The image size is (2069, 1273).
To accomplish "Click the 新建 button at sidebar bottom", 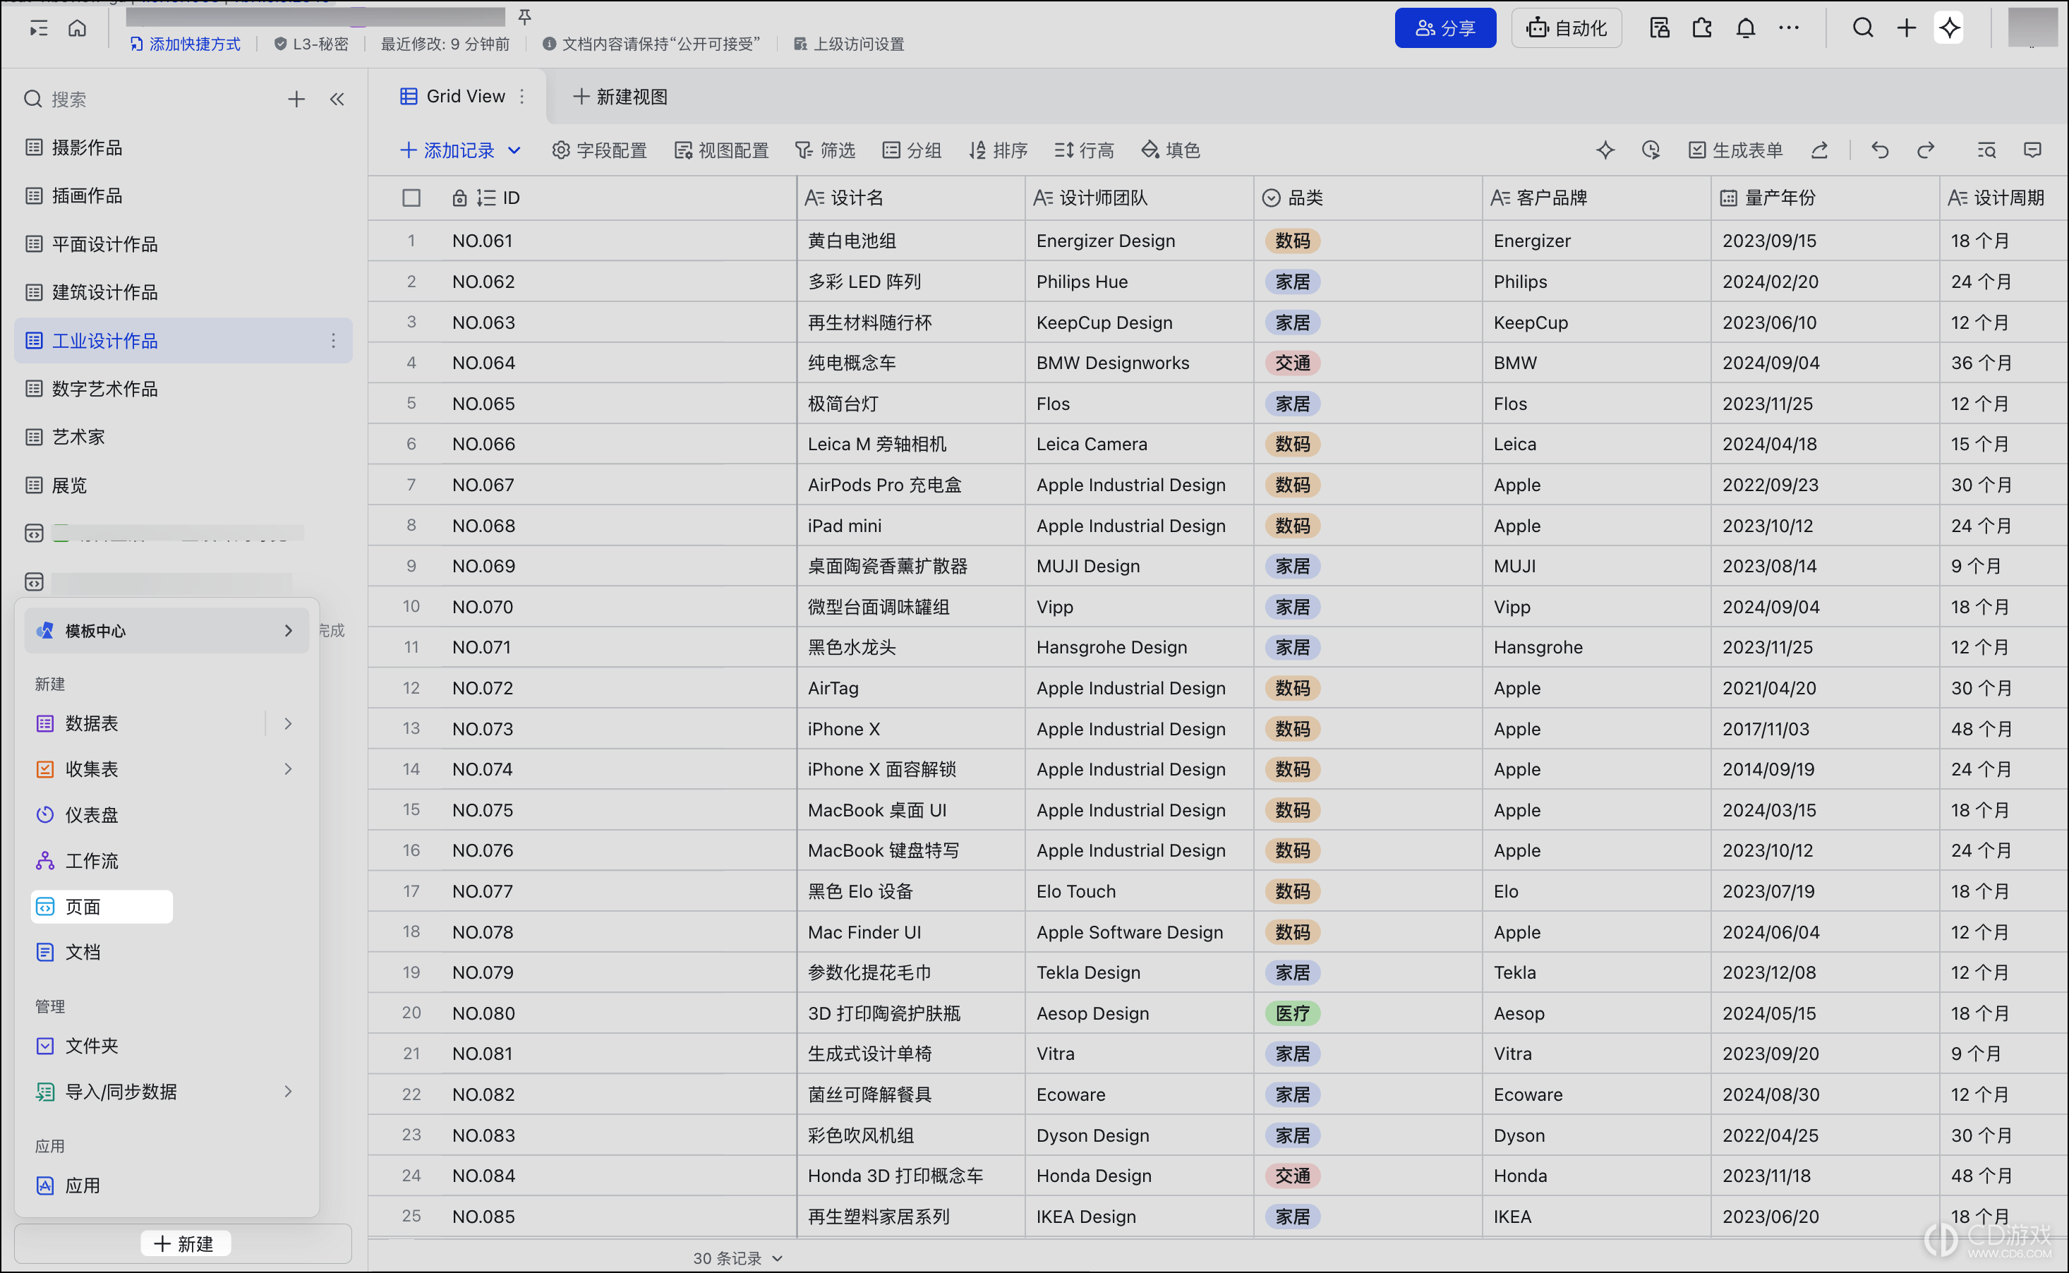I will click(184, 1244).
